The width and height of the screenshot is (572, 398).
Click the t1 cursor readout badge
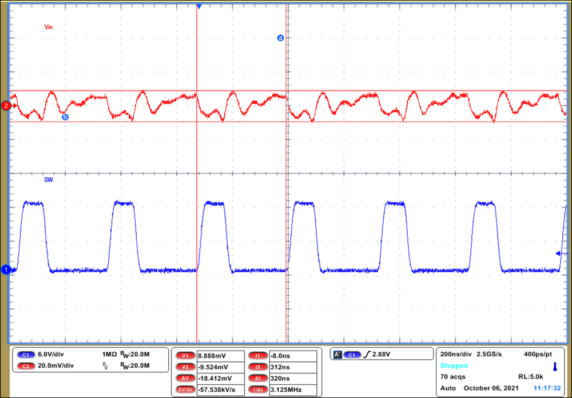click(258, 355)
